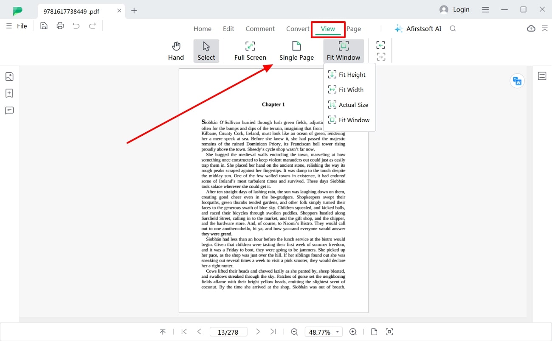Click the zoom out button
The height and width of the screenshot is (341, 552).
294,332
